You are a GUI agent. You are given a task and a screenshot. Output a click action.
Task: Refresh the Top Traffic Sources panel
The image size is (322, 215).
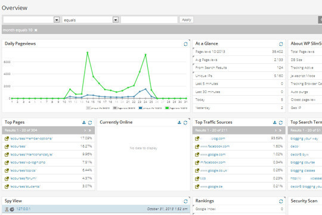[281, 123]
